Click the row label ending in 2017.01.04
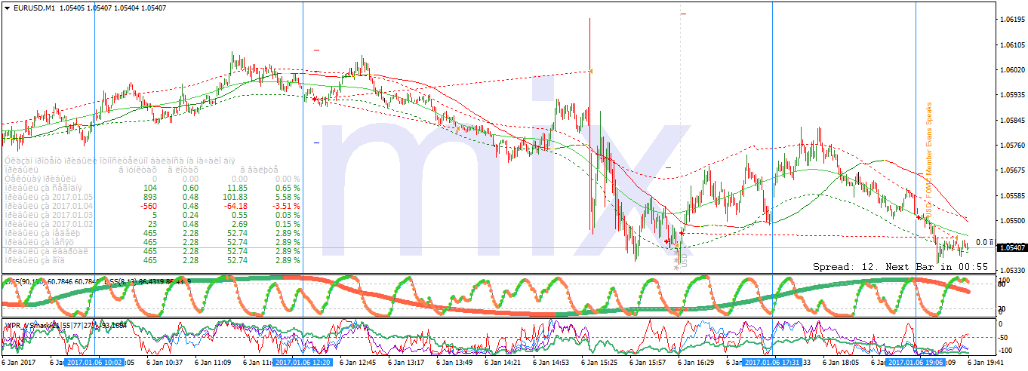This screenshot has width=1028, height=371. (x=48, y=206)
